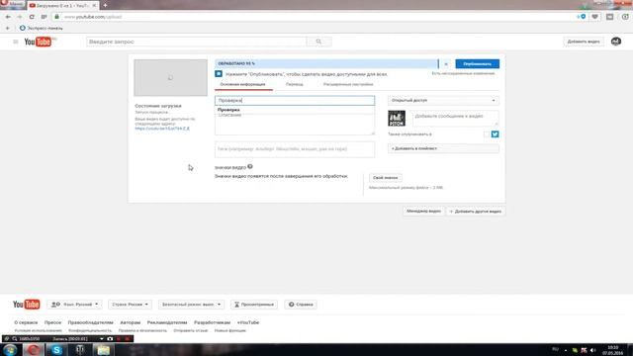The width and height of the screenshot is (633, 356).
Task: Click the channel avatar beside the message box
Action: point(397,119)
